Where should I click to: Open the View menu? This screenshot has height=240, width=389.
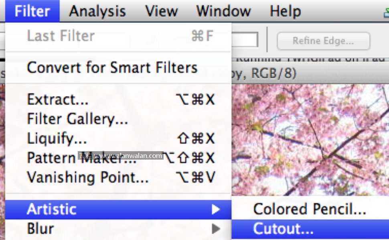point(162,11)
